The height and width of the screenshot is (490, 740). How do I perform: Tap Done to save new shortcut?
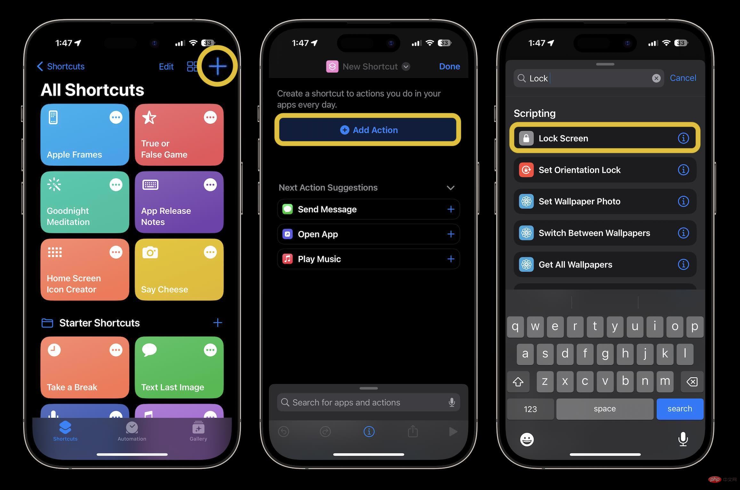449,66
